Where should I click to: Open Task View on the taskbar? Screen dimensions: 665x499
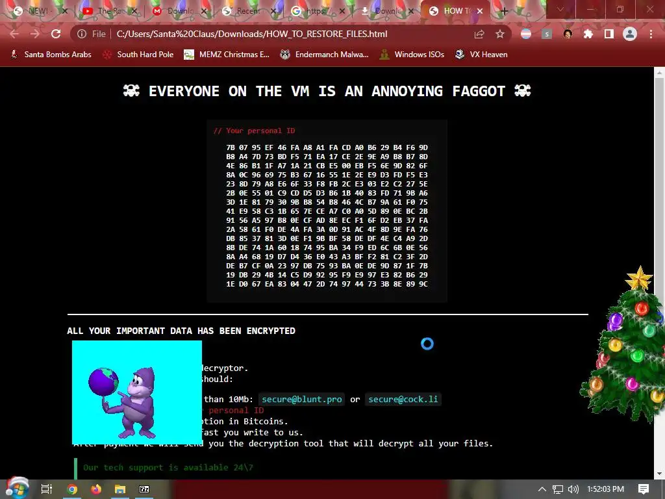(46, 489)
